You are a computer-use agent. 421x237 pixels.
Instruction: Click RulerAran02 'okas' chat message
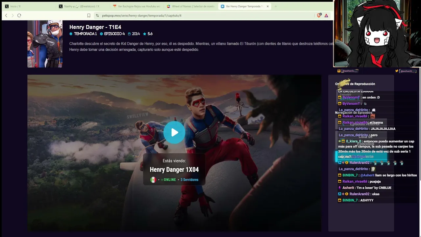[x=376, y=194]
